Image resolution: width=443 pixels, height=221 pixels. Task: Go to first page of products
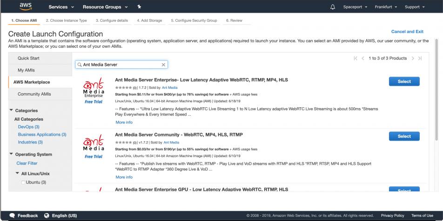click(x=356, y=58)
